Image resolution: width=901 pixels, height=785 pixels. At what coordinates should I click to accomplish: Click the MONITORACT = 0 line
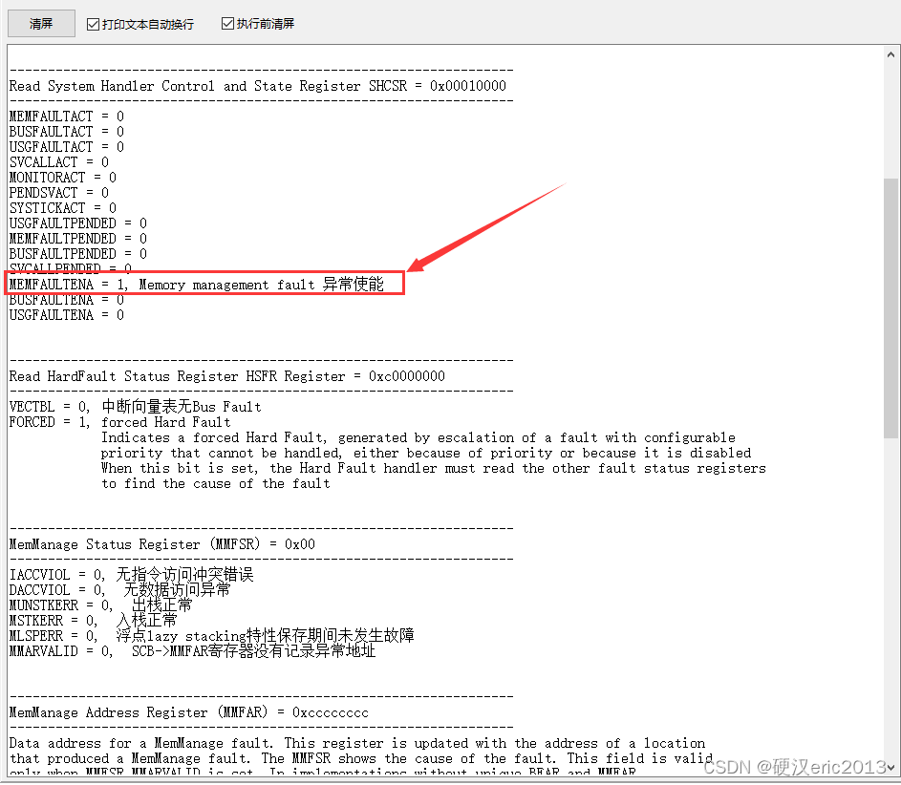click(63, 178)
